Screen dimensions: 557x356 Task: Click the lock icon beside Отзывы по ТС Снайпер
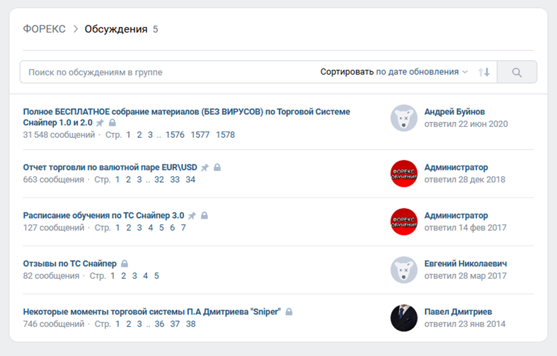[124, 263]
